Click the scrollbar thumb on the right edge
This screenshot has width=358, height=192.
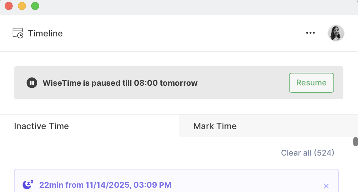(355, 141)
